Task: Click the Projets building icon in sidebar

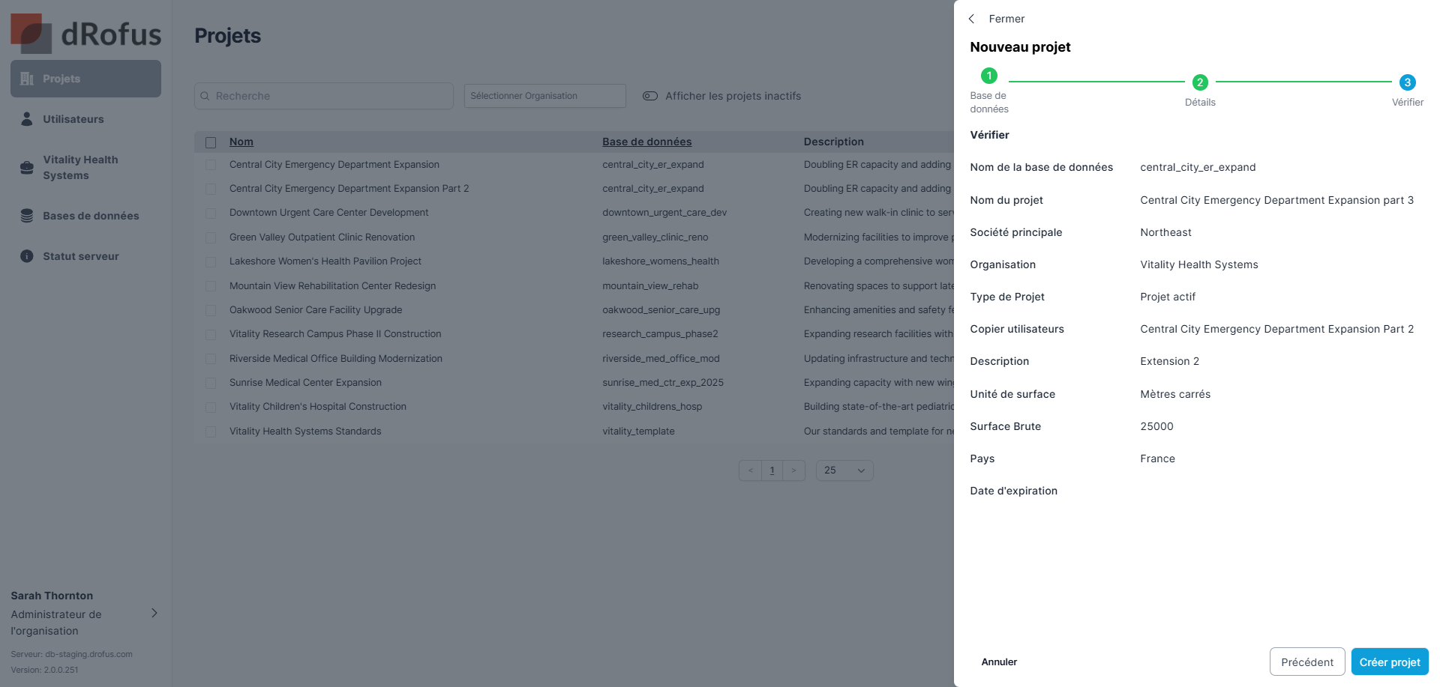Action: tap(27, 79)
